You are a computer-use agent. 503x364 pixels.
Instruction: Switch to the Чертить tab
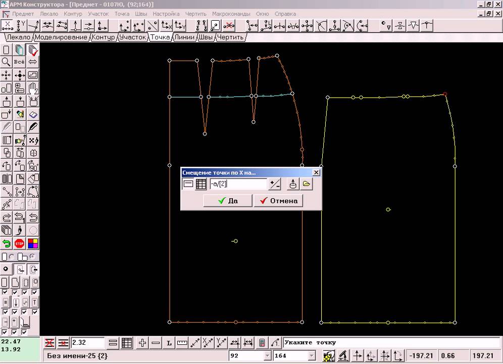coord(230,37)
